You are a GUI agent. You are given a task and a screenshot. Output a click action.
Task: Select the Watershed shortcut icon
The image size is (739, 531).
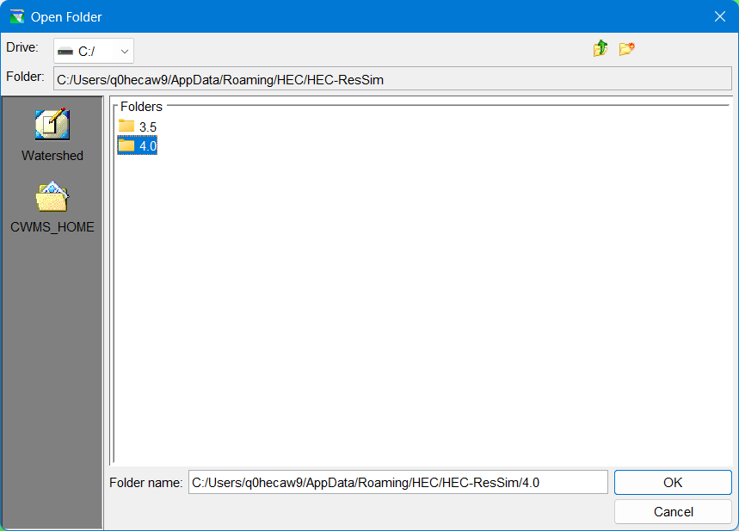pos(52,125)
